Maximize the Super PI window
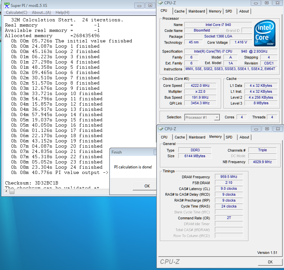The image size is (284, 270). point(150,6)
